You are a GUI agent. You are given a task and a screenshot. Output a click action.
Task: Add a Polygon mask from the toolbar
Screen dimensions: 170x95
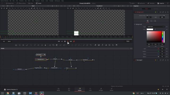click(x=76, y=45)
